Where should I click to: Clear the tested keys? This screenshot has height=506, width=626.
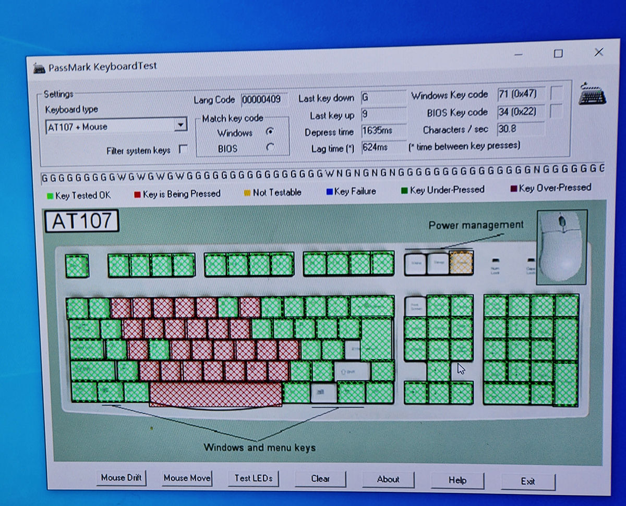320,479
